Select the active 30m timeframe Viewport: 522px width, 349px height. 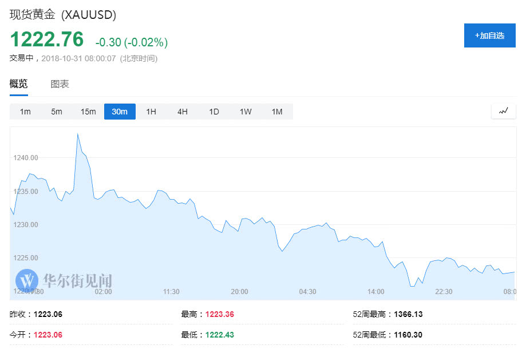[120, 112]
